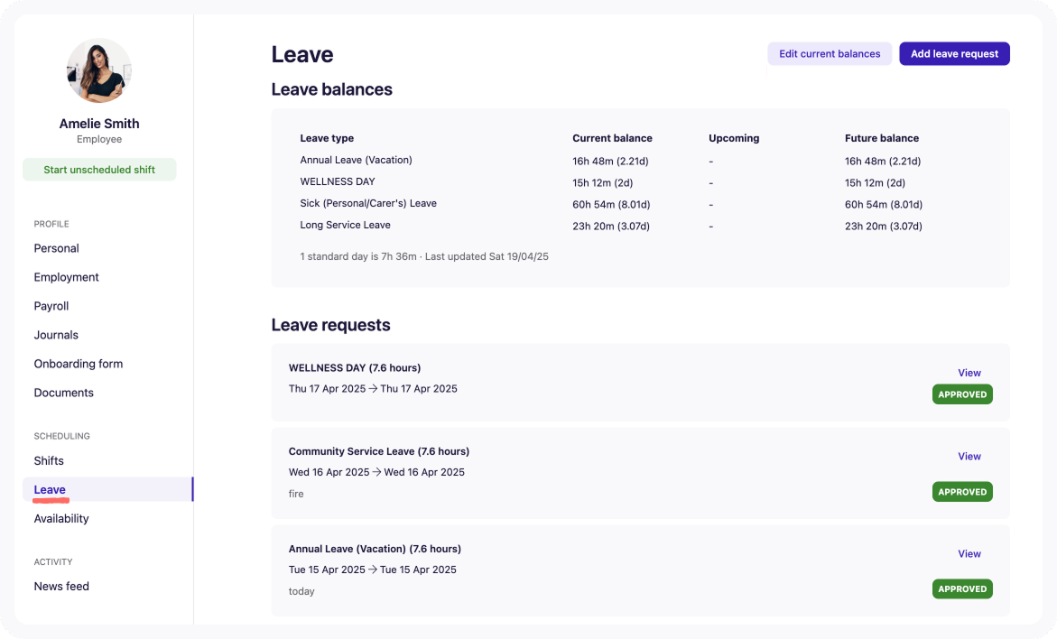Click the Leave requests heading
The height and width of the screenshot is (639, 1057).
[330, 325]
